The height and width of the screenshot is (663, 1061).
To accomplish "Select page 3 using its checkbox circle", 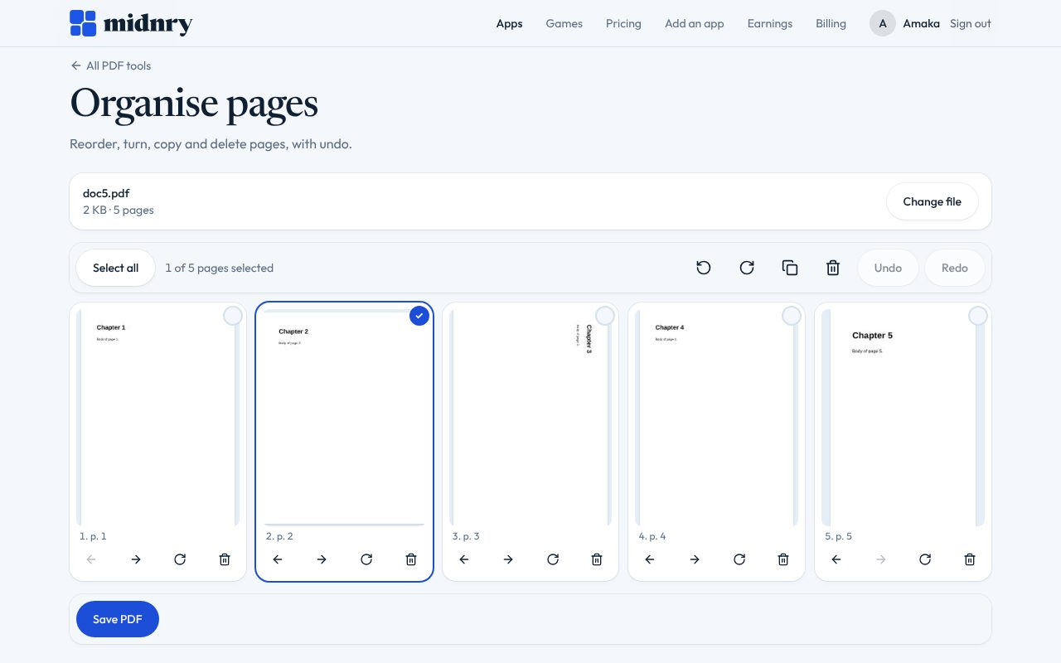I will pyautogui.click(x=605, y=316).
